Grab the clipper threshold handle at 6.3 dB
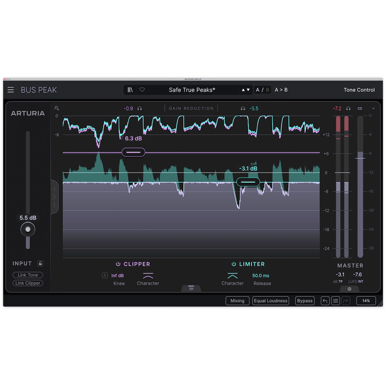 [x=133, y=152]
